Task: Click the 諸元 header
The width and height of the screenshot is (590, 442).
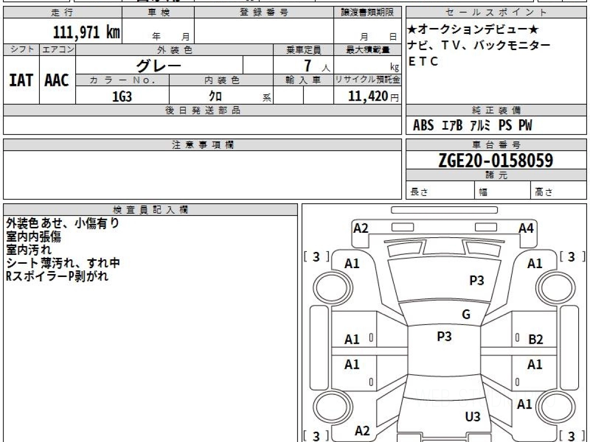Action: 497,175
